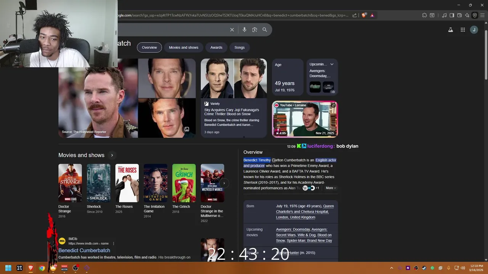This screenshot has width=488, height=274.
Task: Open Steam tray icon
Action: click(x=424, y=268)
